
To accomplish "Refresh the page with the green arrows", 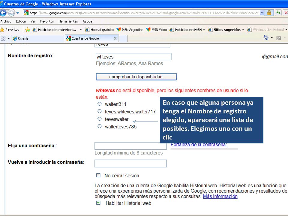I will (x=278, y=13).
